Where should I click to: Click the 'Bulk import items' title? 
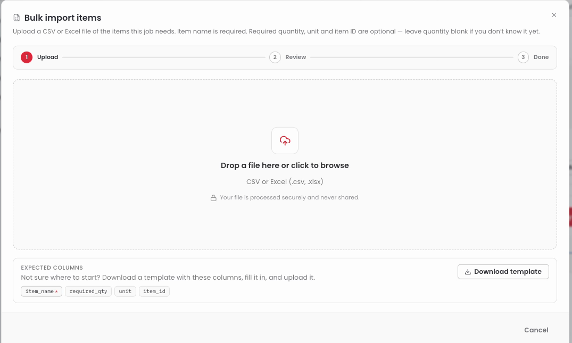(x=63, y=18)
